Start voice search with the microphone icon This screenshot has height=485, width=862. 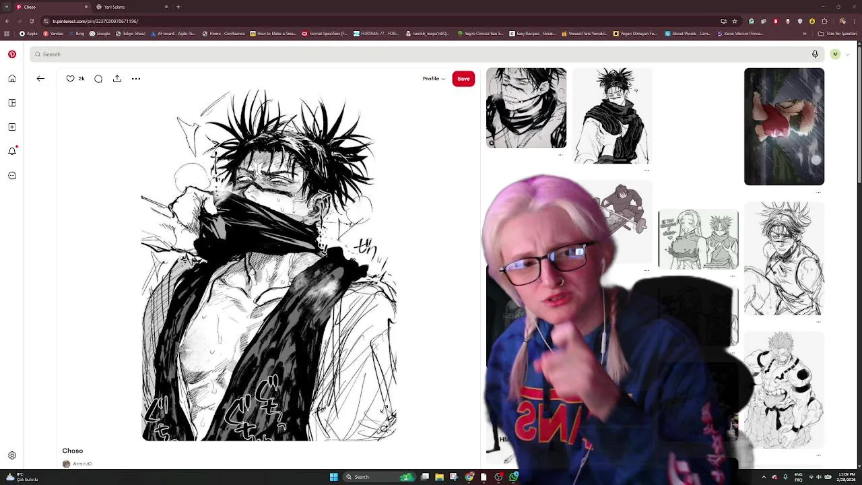point(815,54)
